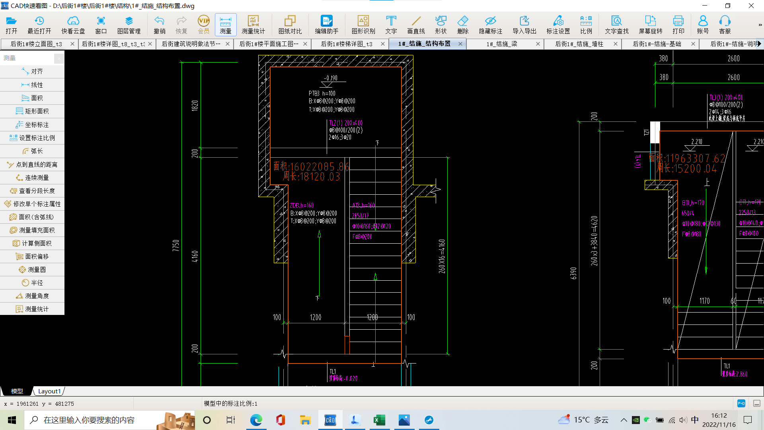Switch to 后街建筑说明做法节 tab
The height and width of the screenshot is (430, 764).
point(191,44)
